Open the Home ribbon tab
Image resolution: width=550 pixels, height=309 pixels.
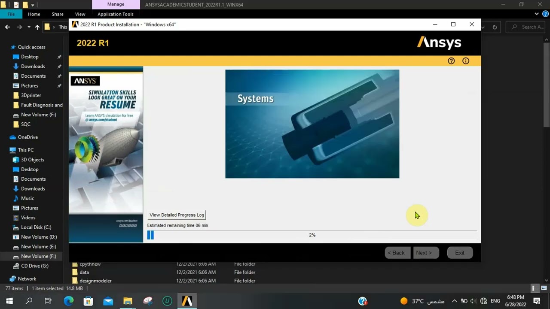coord(34,14)
